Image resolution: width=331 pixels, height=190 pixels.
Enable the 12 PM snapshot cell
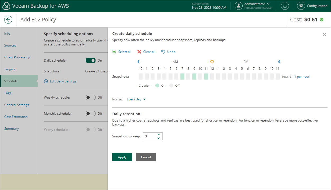tap(212, 77)
